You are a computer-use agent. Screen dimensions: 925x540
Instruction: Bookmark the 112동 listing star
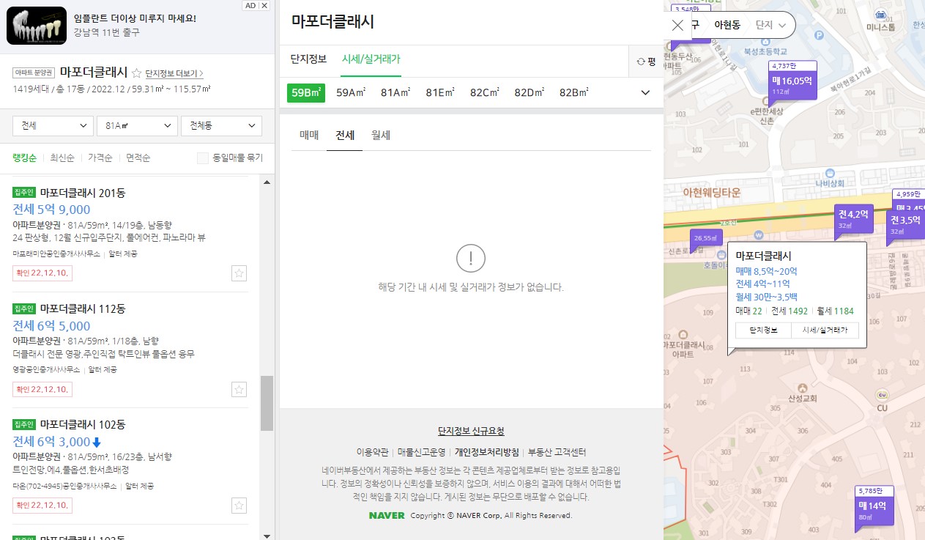[239, 389]
